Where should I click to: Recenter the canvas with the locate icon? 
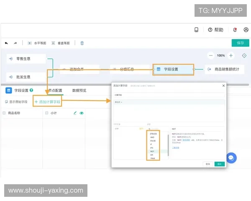[x=244, y=56]
